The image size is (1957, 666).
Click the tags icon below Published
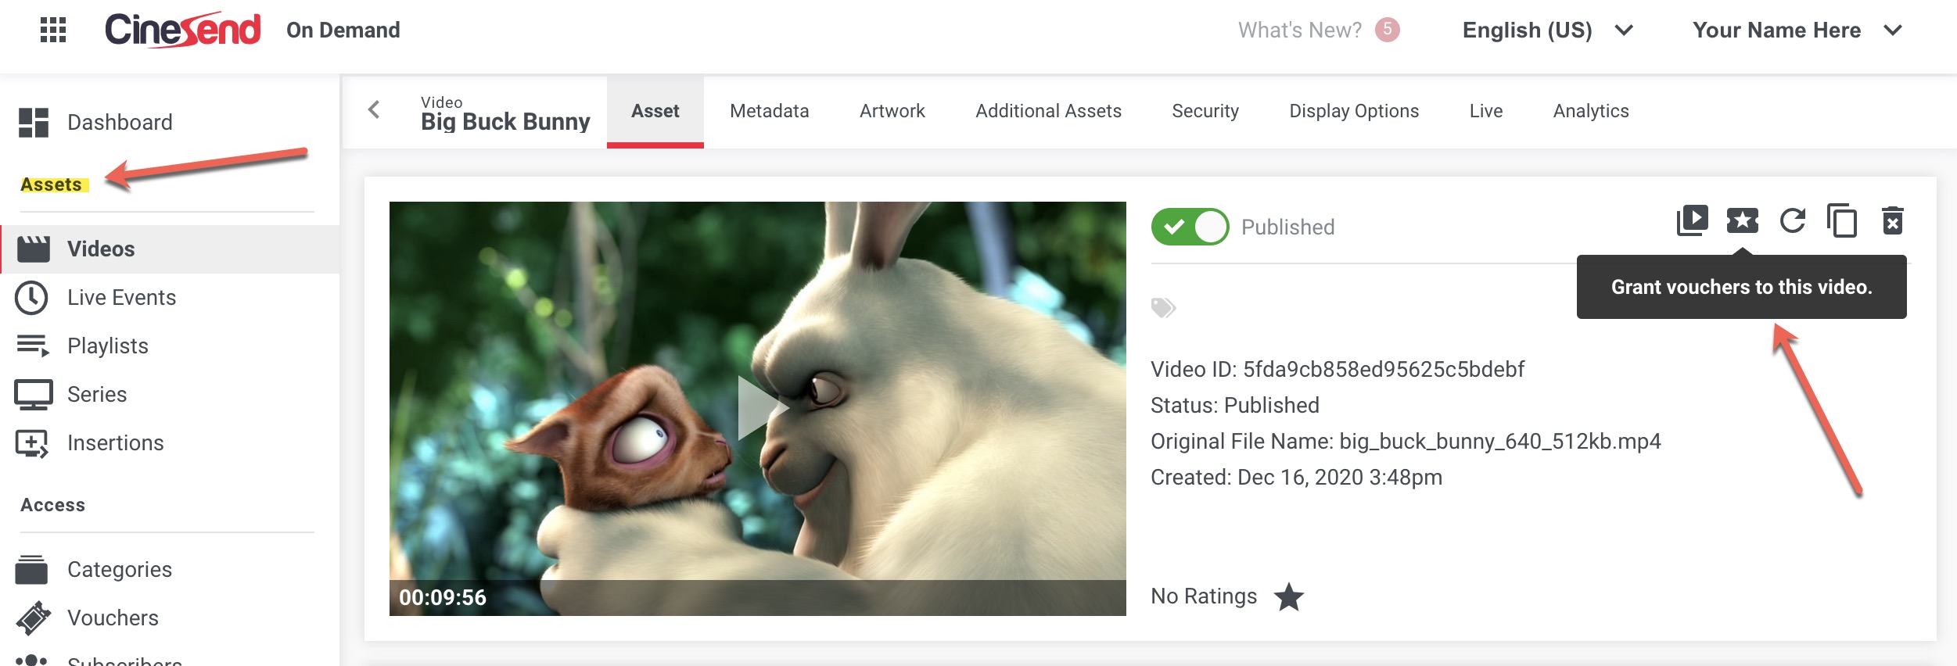click(1163, 307)
